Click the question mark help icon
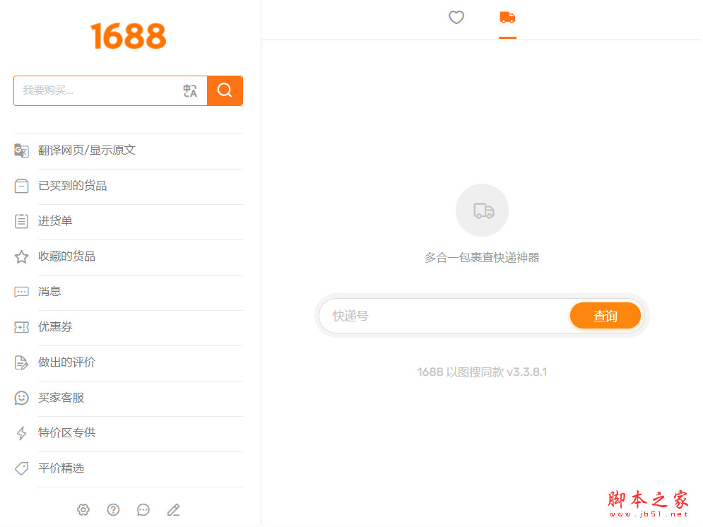 coord(113,509)
